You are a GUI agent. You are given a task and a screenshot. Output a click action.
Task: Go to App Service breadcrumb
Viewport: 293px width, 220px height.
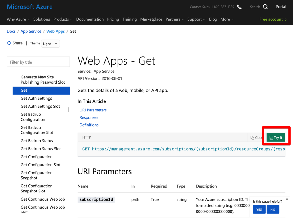coord(31,31)
